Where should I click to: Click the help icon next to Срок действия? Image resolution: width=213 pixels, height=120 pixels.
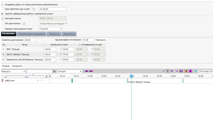(x=34, y=9)
